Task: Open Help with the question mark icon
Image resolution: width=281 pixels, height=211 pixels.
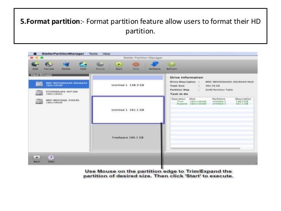Action: 51,159
